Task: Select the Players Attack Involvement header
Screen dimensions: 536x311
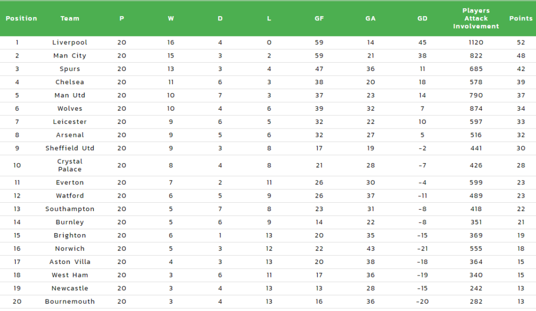Action: click(476, 18)
